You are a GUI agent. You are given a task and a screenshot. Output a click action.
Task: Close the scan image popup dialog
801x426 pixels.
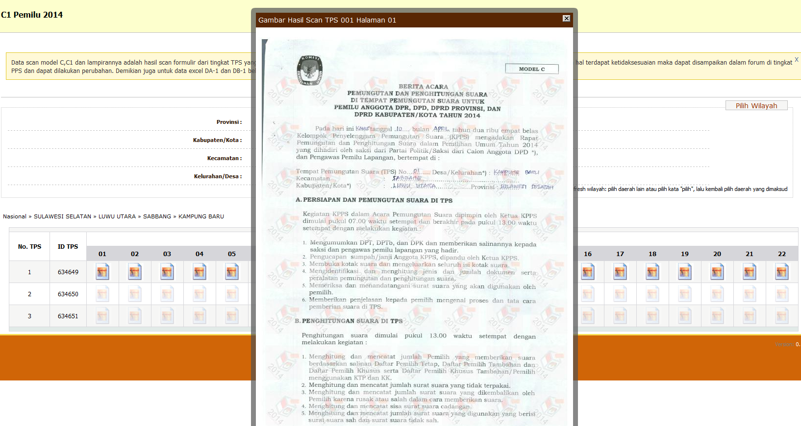point(566,19)
